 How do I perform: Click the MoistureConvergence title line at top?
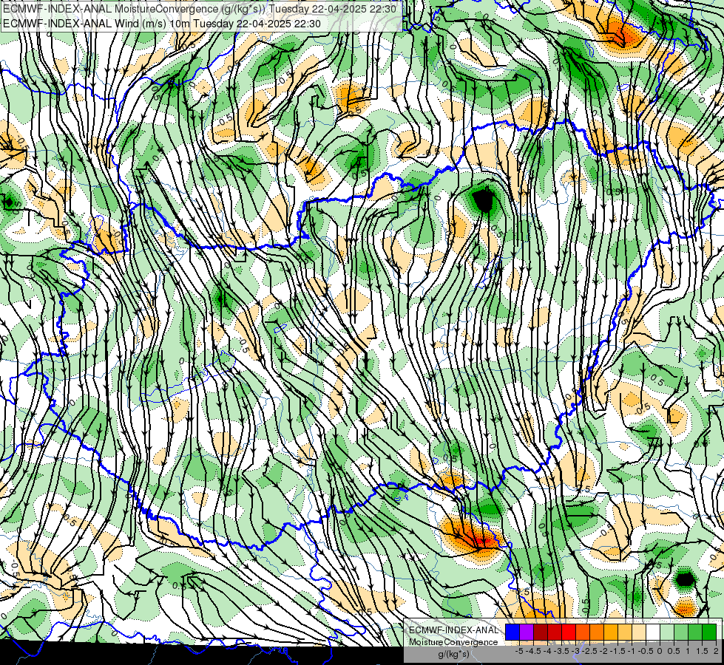(199, 9)
